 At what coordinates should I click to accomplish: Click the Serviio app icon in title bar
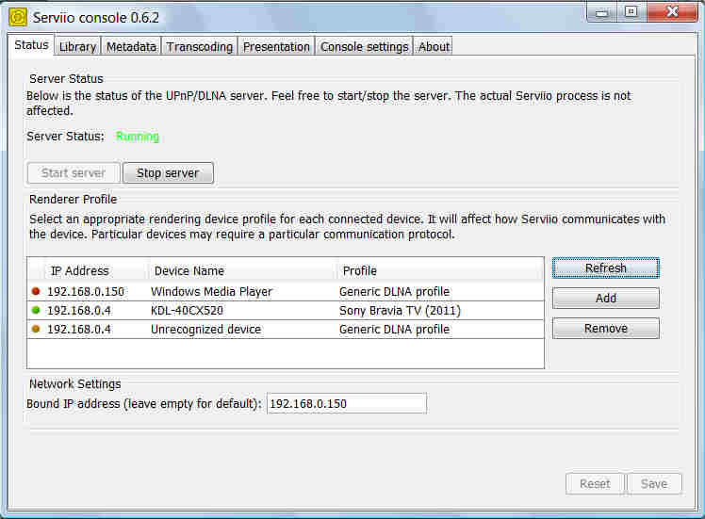click(17, 16)
